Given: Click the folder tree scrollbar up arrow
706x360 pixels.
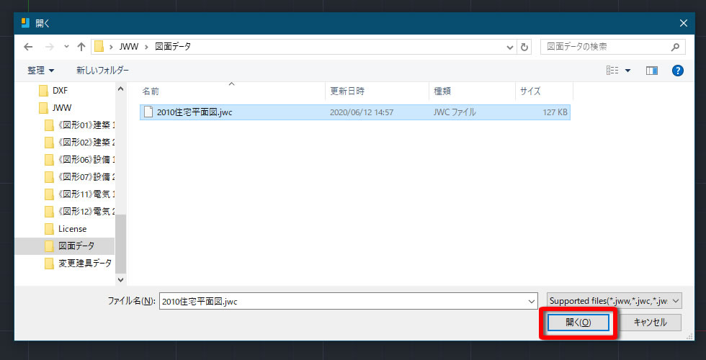Looking at the screenshot, I should (120, 89).
